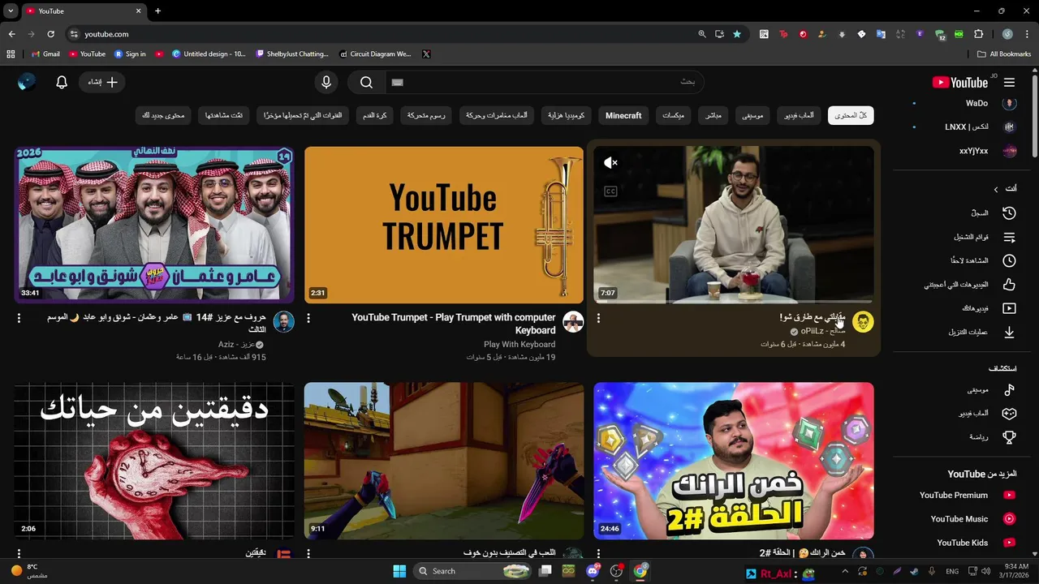Open the Circuit Diagram bookmark
The width and height of the screenshot is (1039, 584).
point(375,54)
